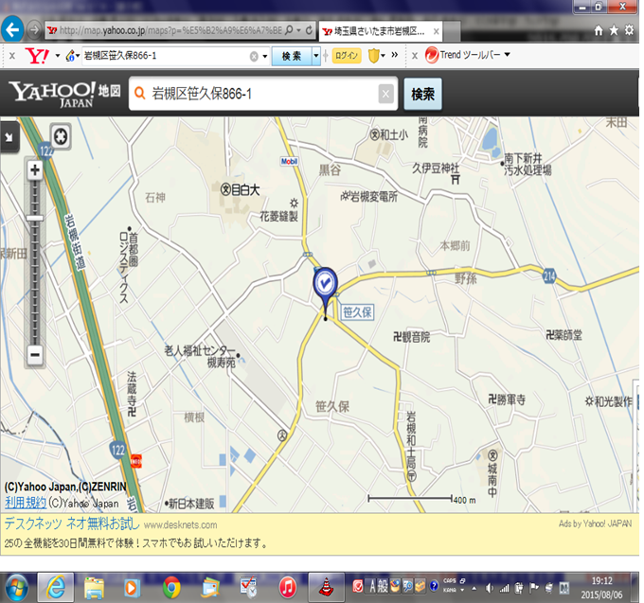Click the yellow shield security icon

tap(373, 56)
